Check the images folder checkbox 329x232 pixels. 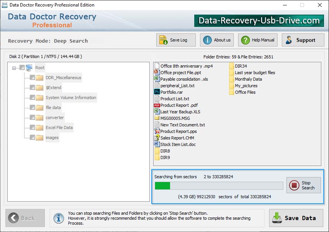(32, 138)
